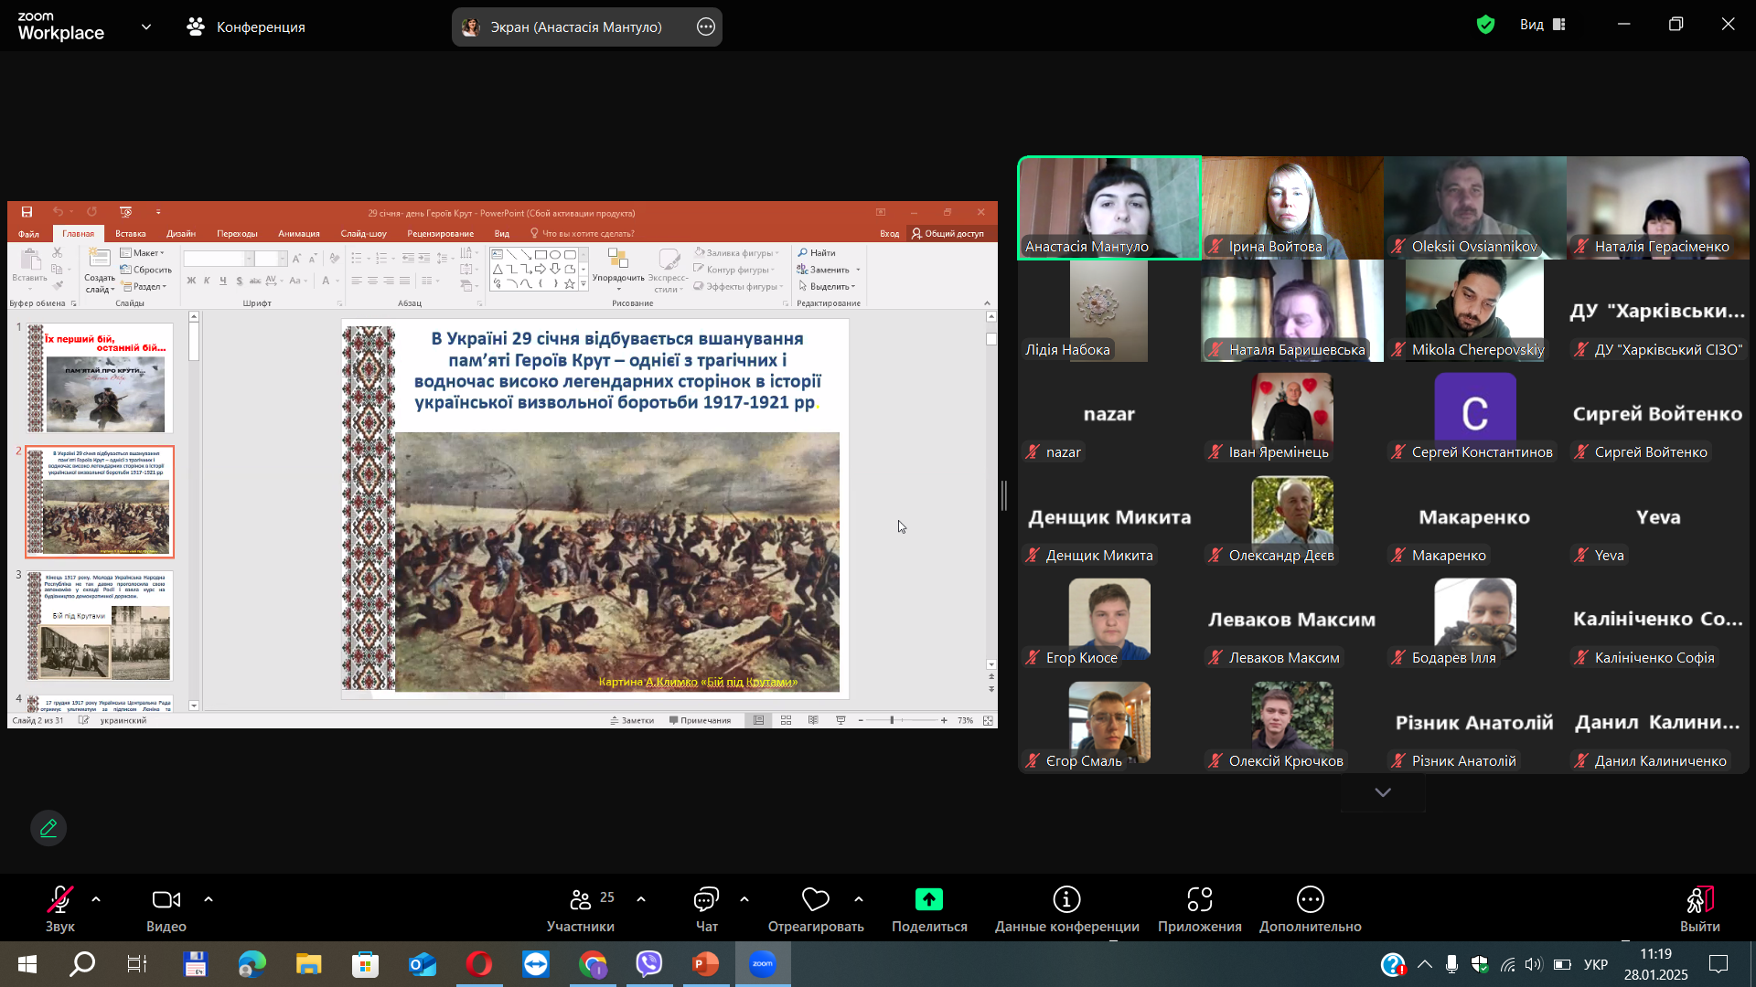Open Opera browser from taskbar
Screen dimensions: 1756x987
coord(479,964)
